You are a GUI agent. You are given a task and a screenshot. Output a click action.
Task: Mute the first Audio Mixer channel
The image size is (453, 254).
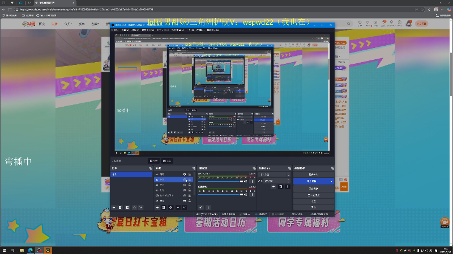point(246,181)
